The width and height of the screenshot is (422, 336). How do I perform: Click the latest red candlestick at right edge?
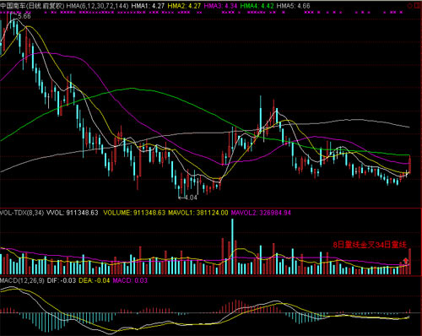[409, 164]
